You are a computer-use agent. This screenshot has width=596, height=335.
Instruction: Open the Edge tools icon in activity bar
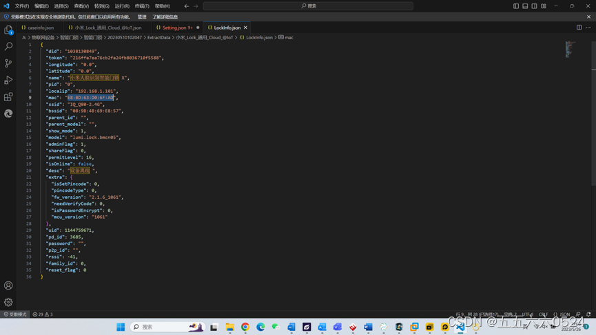8,114
